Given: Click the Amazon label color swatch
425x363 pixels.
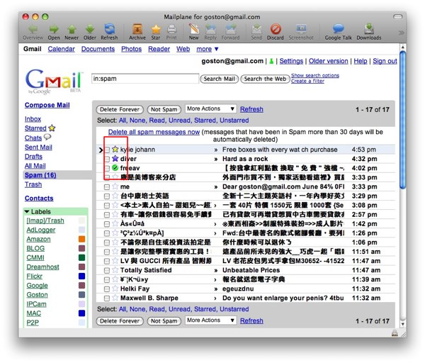Looking at the screenshot, I should 81,239.
